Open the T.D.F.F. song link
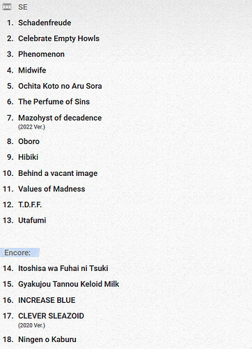The width and height of the screenshot is (252, 349). tap(30, 205)
